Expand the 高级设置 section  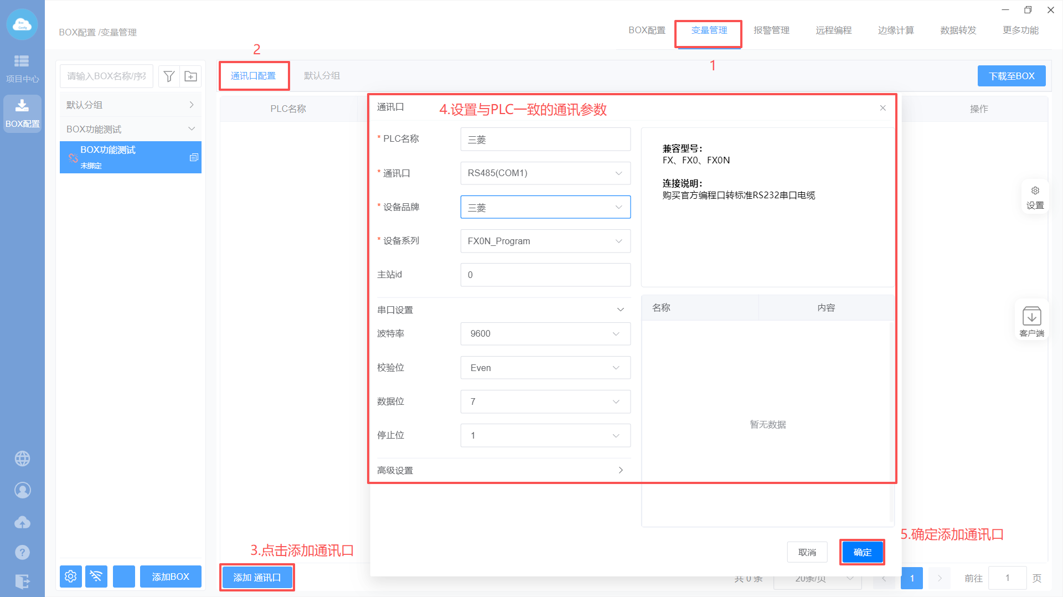tap(500, 470)
